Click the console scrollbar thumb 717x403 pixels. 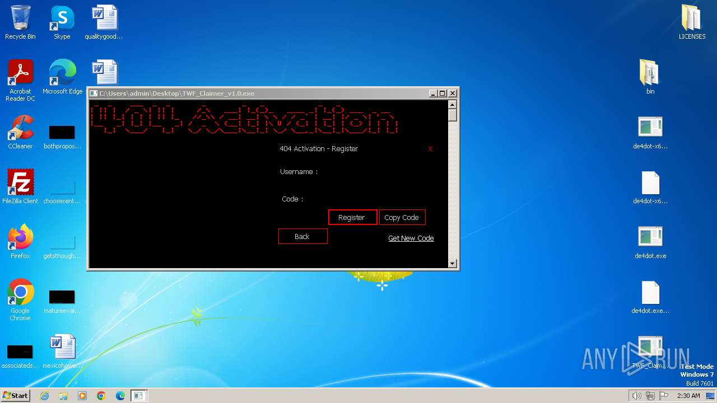(x=453, y=115)
